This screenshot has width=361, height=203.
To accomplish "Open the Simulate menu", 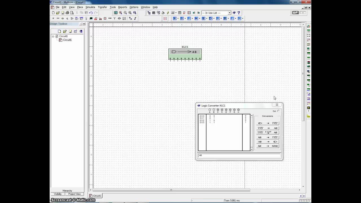I will [x=90, y=7].
